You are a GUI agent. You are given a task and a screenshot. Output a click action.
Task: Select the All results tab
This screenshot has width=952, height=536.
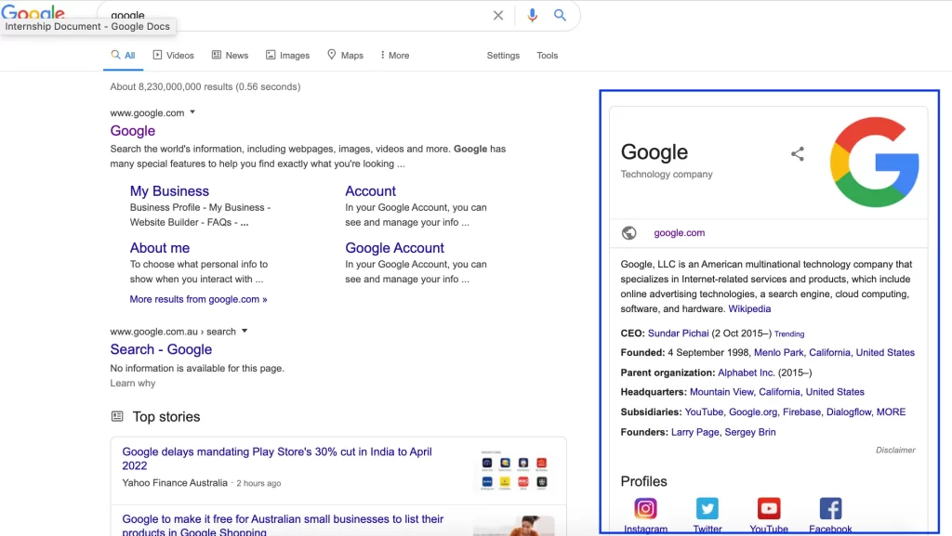point(124,55)
